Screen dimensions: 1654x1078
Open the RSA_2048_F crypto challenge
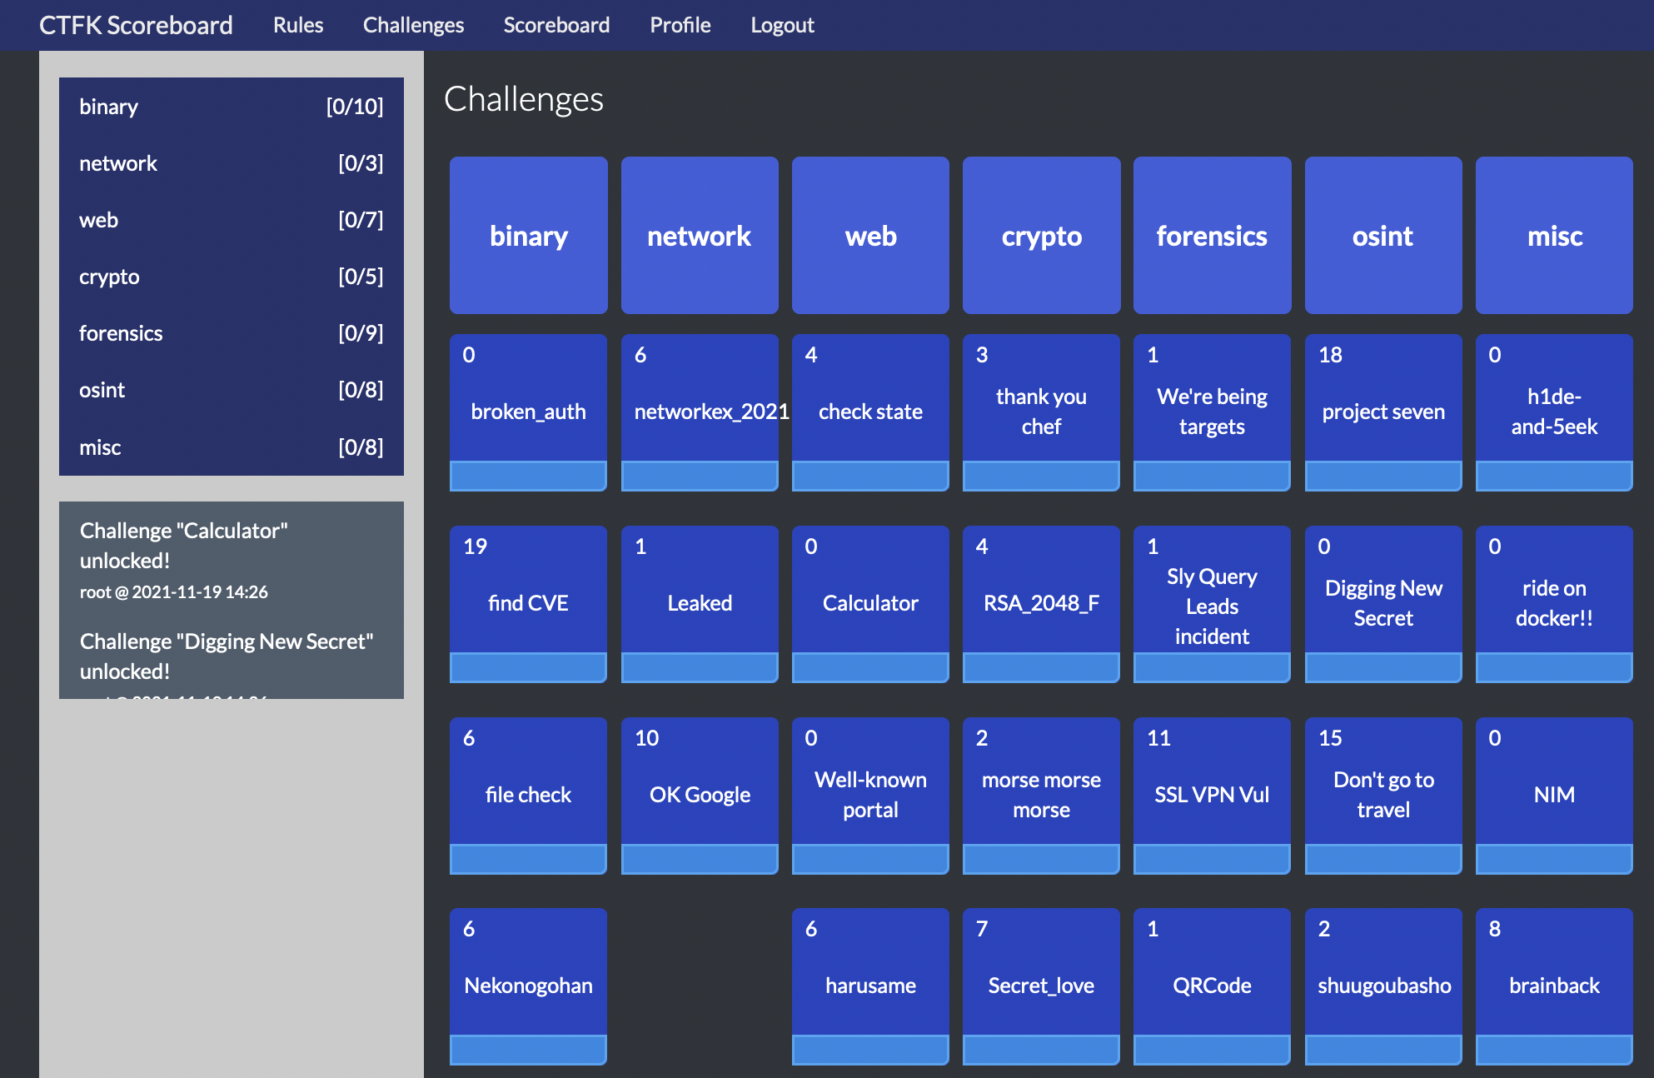tap(1041, 602)
